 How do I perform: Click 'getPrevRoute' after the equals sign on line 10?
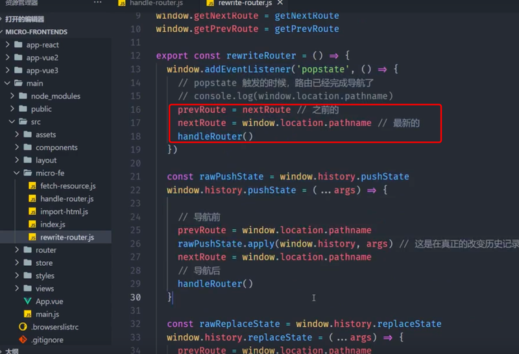pos(307,29)
